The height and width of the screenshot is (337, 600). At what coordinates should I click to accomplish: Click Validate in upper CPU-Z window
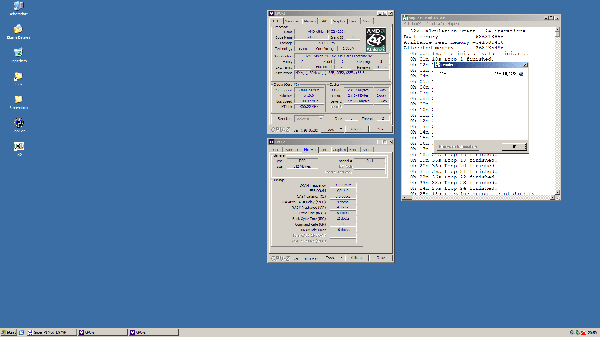pyautogui.click(x=357, y=129)
